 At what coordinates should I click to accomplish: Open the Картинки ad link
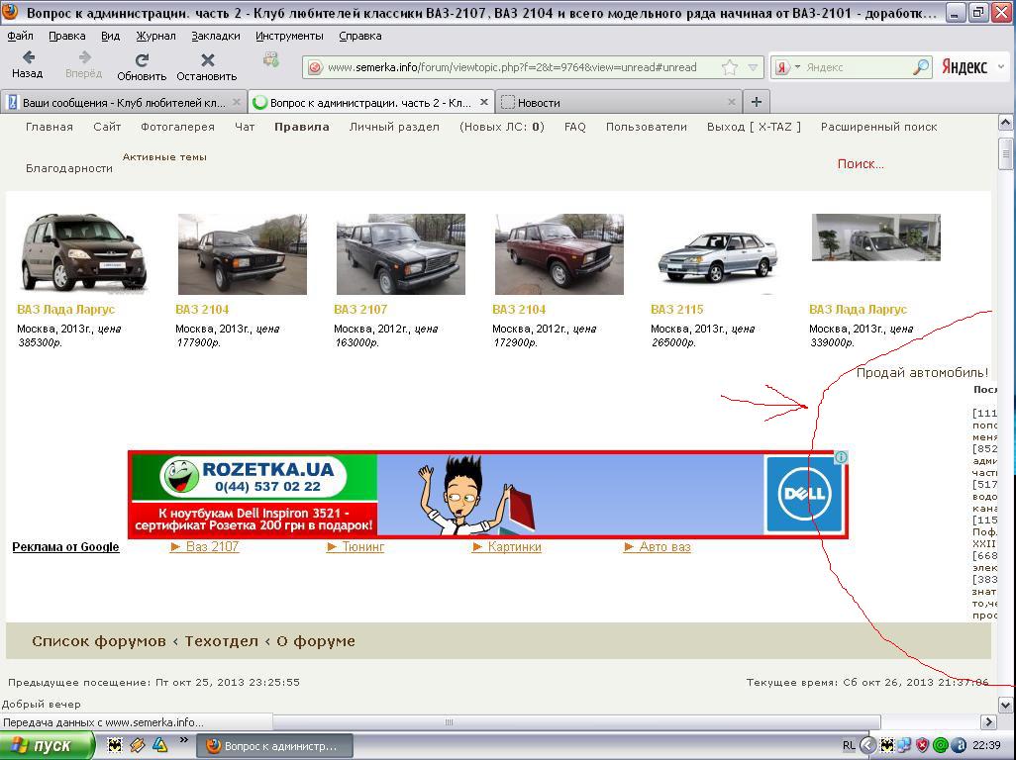click(507, 547)
